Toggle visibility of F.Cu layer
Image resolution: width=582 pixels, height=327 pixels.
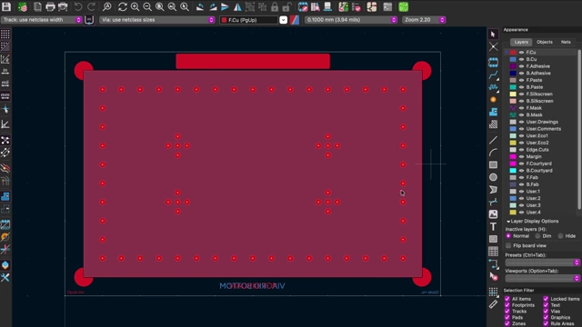[x=521, y=53]
